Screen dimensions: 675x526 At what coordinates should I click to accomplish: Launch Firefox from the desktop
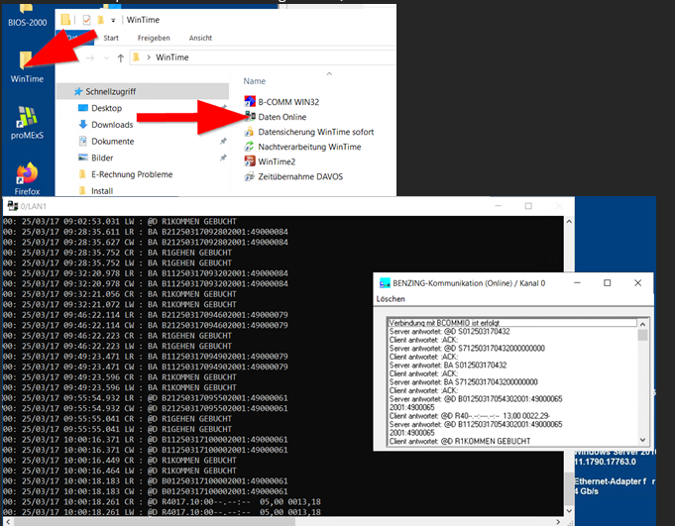[27, 179]
